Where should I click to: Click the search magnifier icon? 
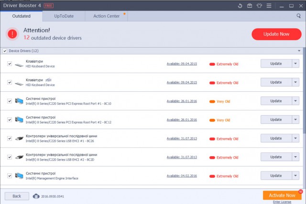click(298, 16)
